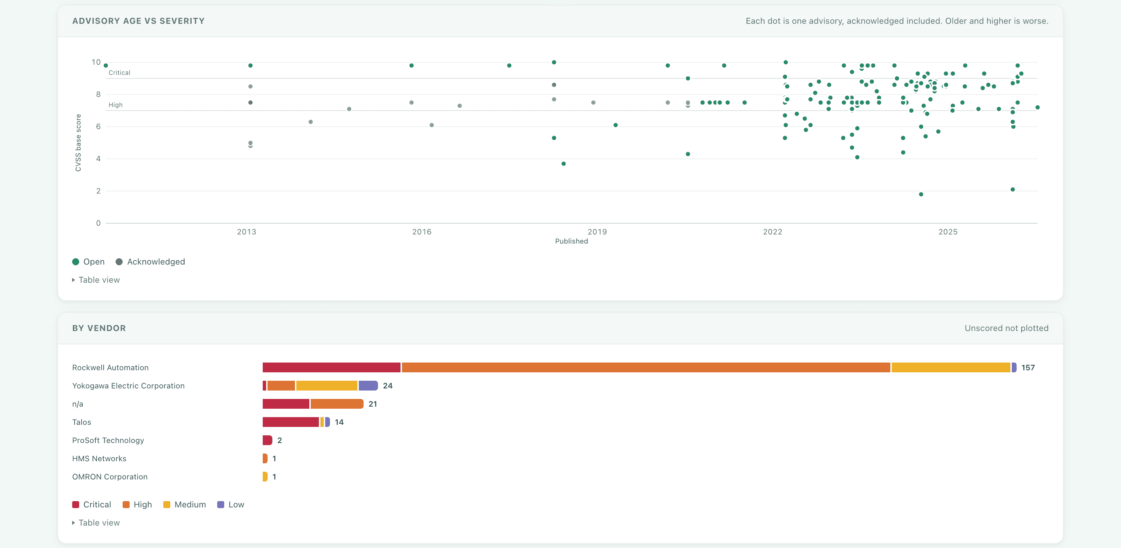The height and width of the screenshot is (548, 1121).
Task: Expand Table view under By Vendor chart
Action: tap(96, 523)
